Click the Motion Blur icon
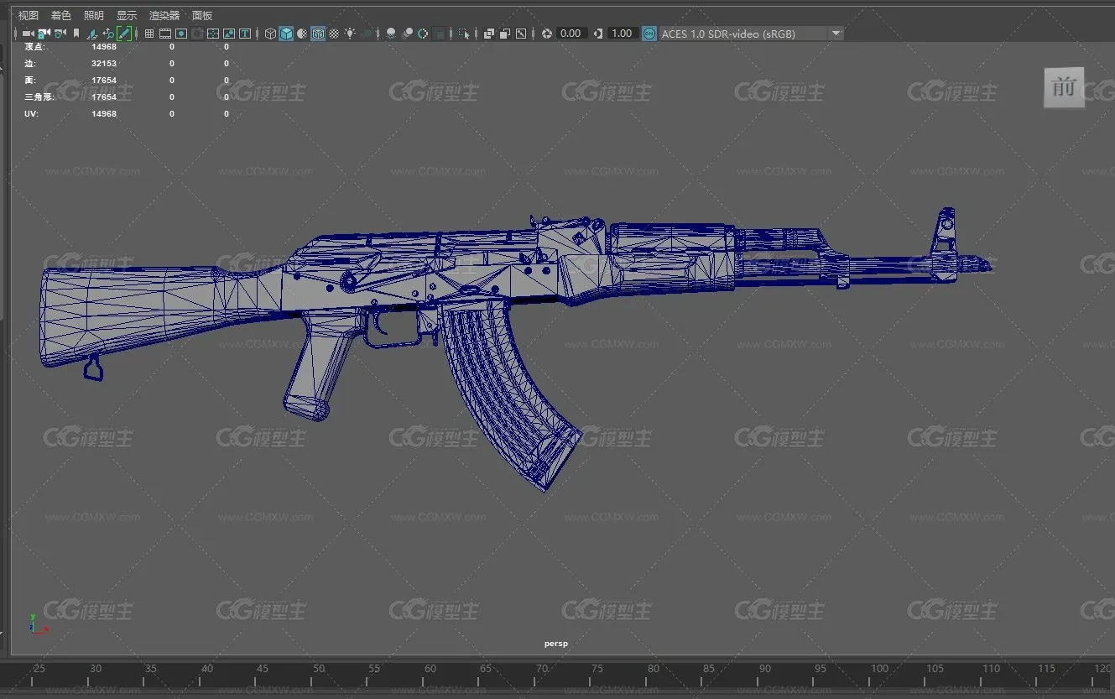Screen dimensions: 1115x699 pyautogui.click(x=407, y=34)
